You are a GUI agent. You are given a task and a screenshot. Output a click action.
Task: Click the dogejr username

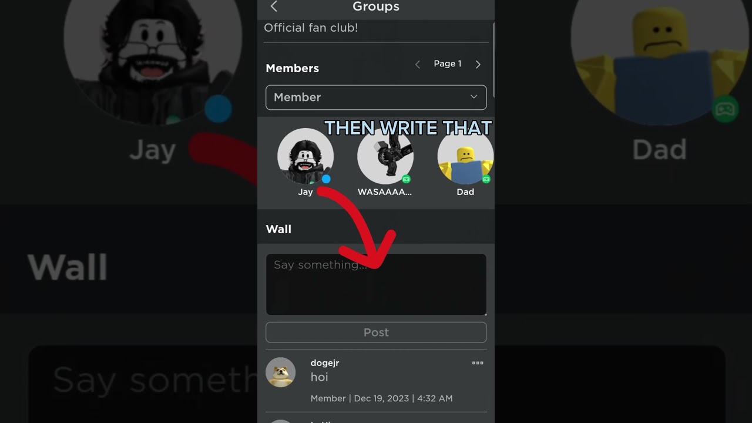coord(325,363)
